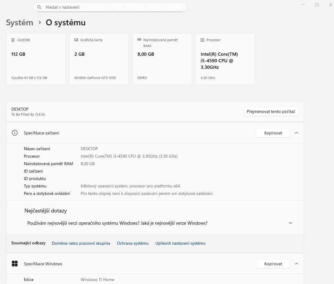The height and width of the screenshot is (284, 334).
Task: Open Doména nebo pracovní skupina link
Action: pos(81,243)
